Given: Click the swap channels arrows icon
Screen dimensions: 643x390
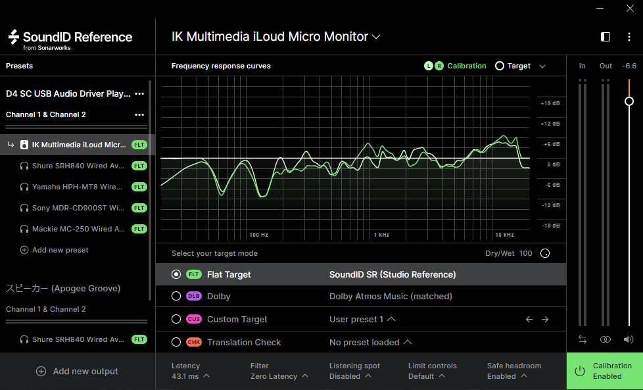Looking at the screenshot, I should (x=583, y=339).
